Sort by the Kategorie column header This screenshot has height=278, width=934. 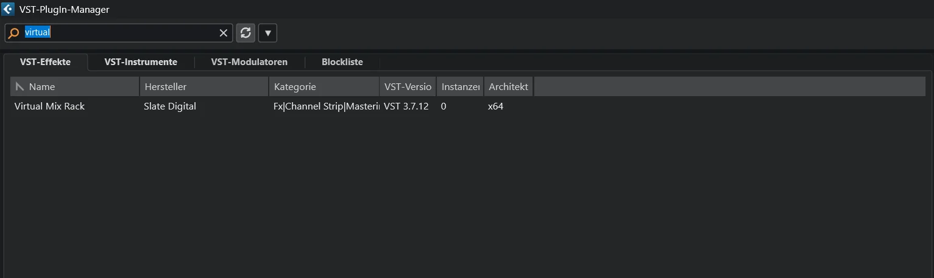(x=324, y=86)
